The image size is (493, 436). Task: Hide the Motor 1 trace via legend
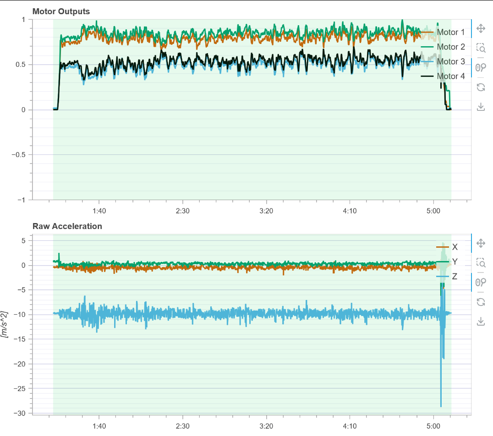pyautogui.click(x=450, y=33)
